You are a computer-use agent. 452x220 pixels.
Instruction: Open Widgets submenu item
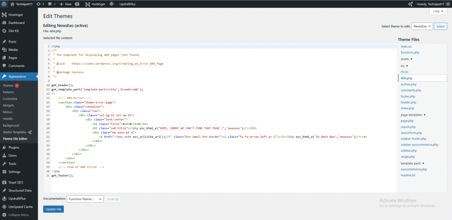pos(8,106)
